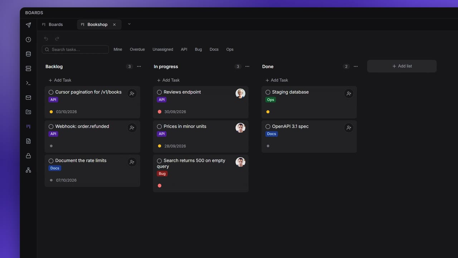Click the Add list button
Image resolution: width=458 pixels, height=258 pixels.
[402, 66]
